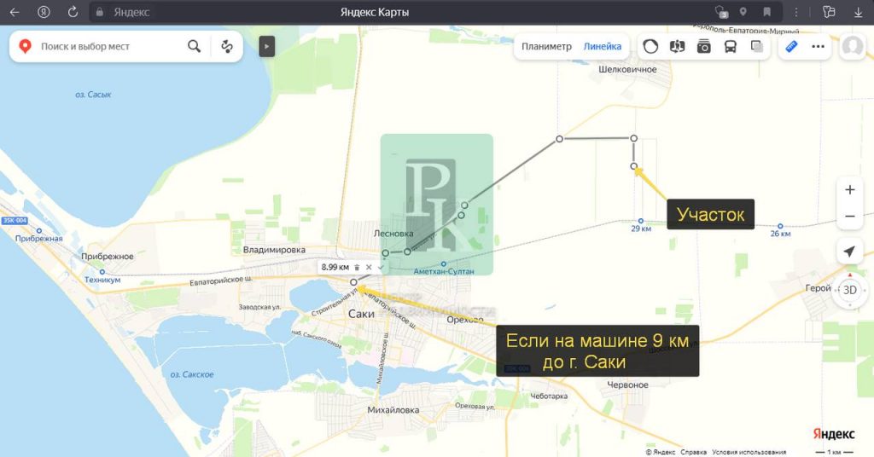Viewport: 874px width, 457px height.
Task: Click the Владимировка village label
Action: (x=274, y=250)
